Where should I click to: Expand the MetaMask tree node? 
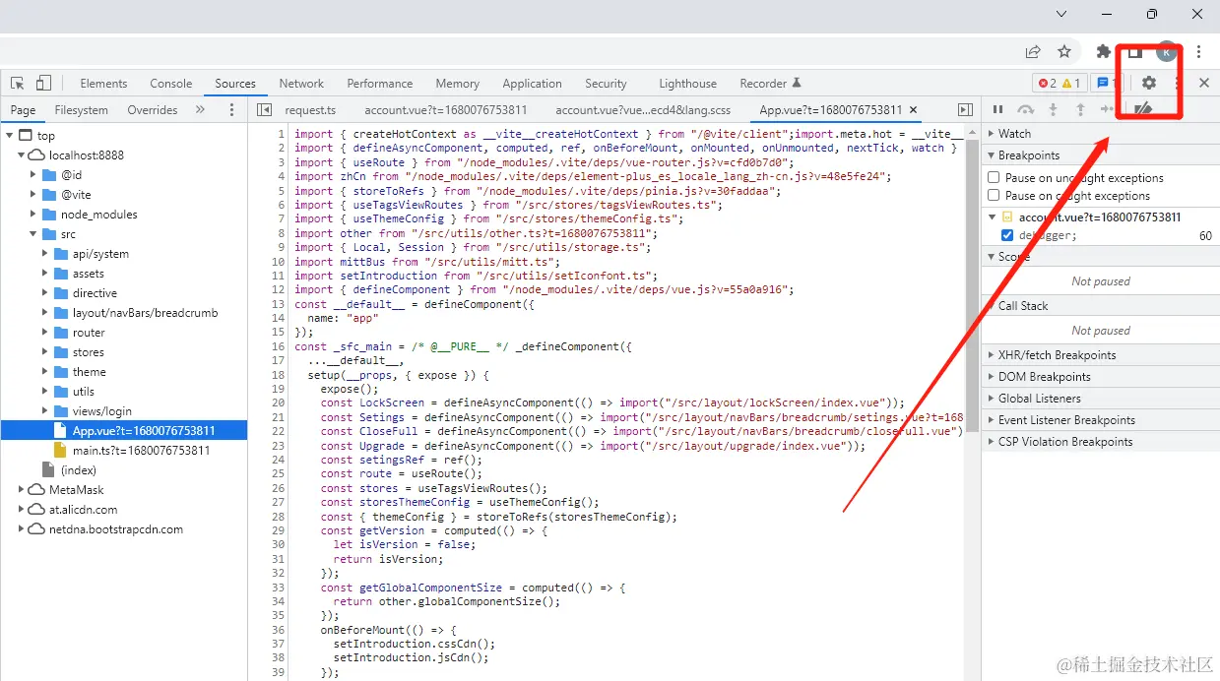pos(23,490)
